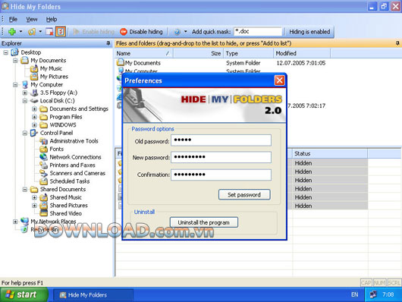Click the EN language indicator in the taskbar
The height and width of the screenshot is (302, 402).
(x=354, y=294)
